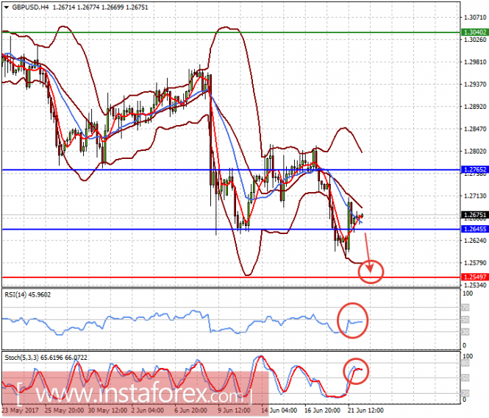Viewport: 489px width, 418px height.
Task: Click the 23 May 2017 date label
Action: point(21,410)
